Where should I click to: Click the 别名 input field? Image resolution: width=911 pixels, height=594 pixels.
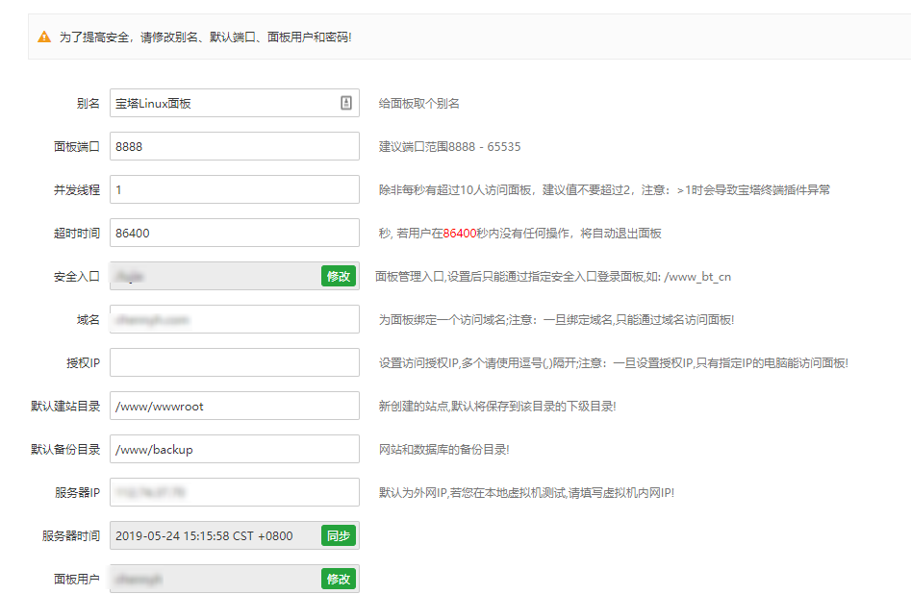tap(221, 103)
